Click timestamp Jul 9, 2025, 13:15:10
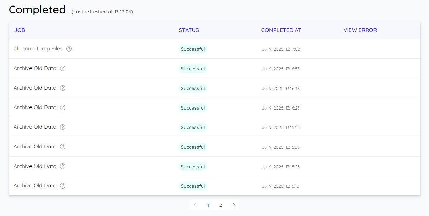This screenshot has width=429, height=216. tap(281, 186)
